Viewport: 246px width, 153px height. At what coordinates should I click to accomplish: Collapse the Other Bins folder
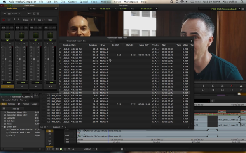pos(2,127)
